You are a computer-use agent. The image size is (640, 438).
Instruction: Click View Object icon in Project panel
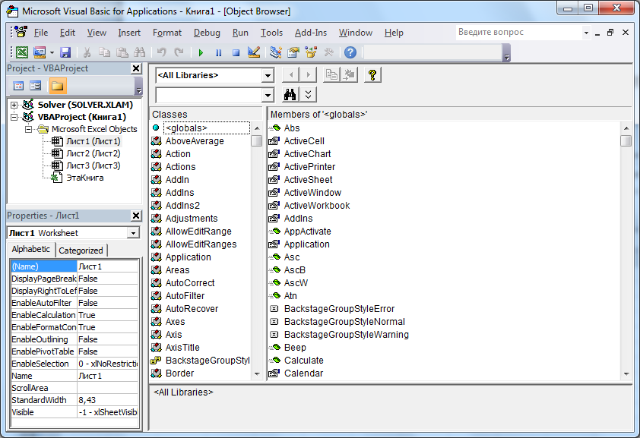pyautogui.click(x=36, y=86)
